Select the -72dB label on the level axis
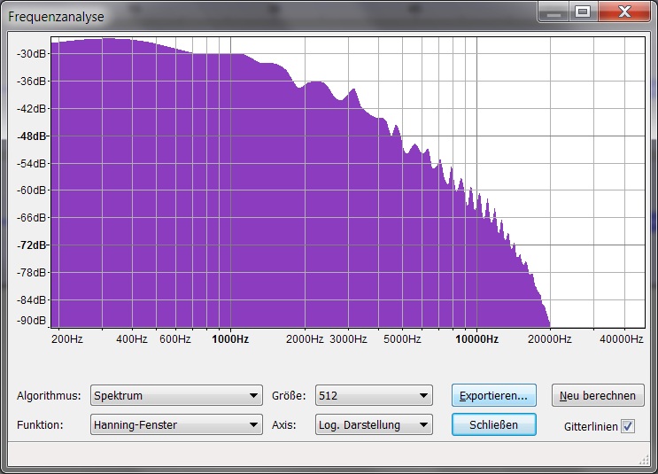Screen dimensions: 658x474 point(31,245)
